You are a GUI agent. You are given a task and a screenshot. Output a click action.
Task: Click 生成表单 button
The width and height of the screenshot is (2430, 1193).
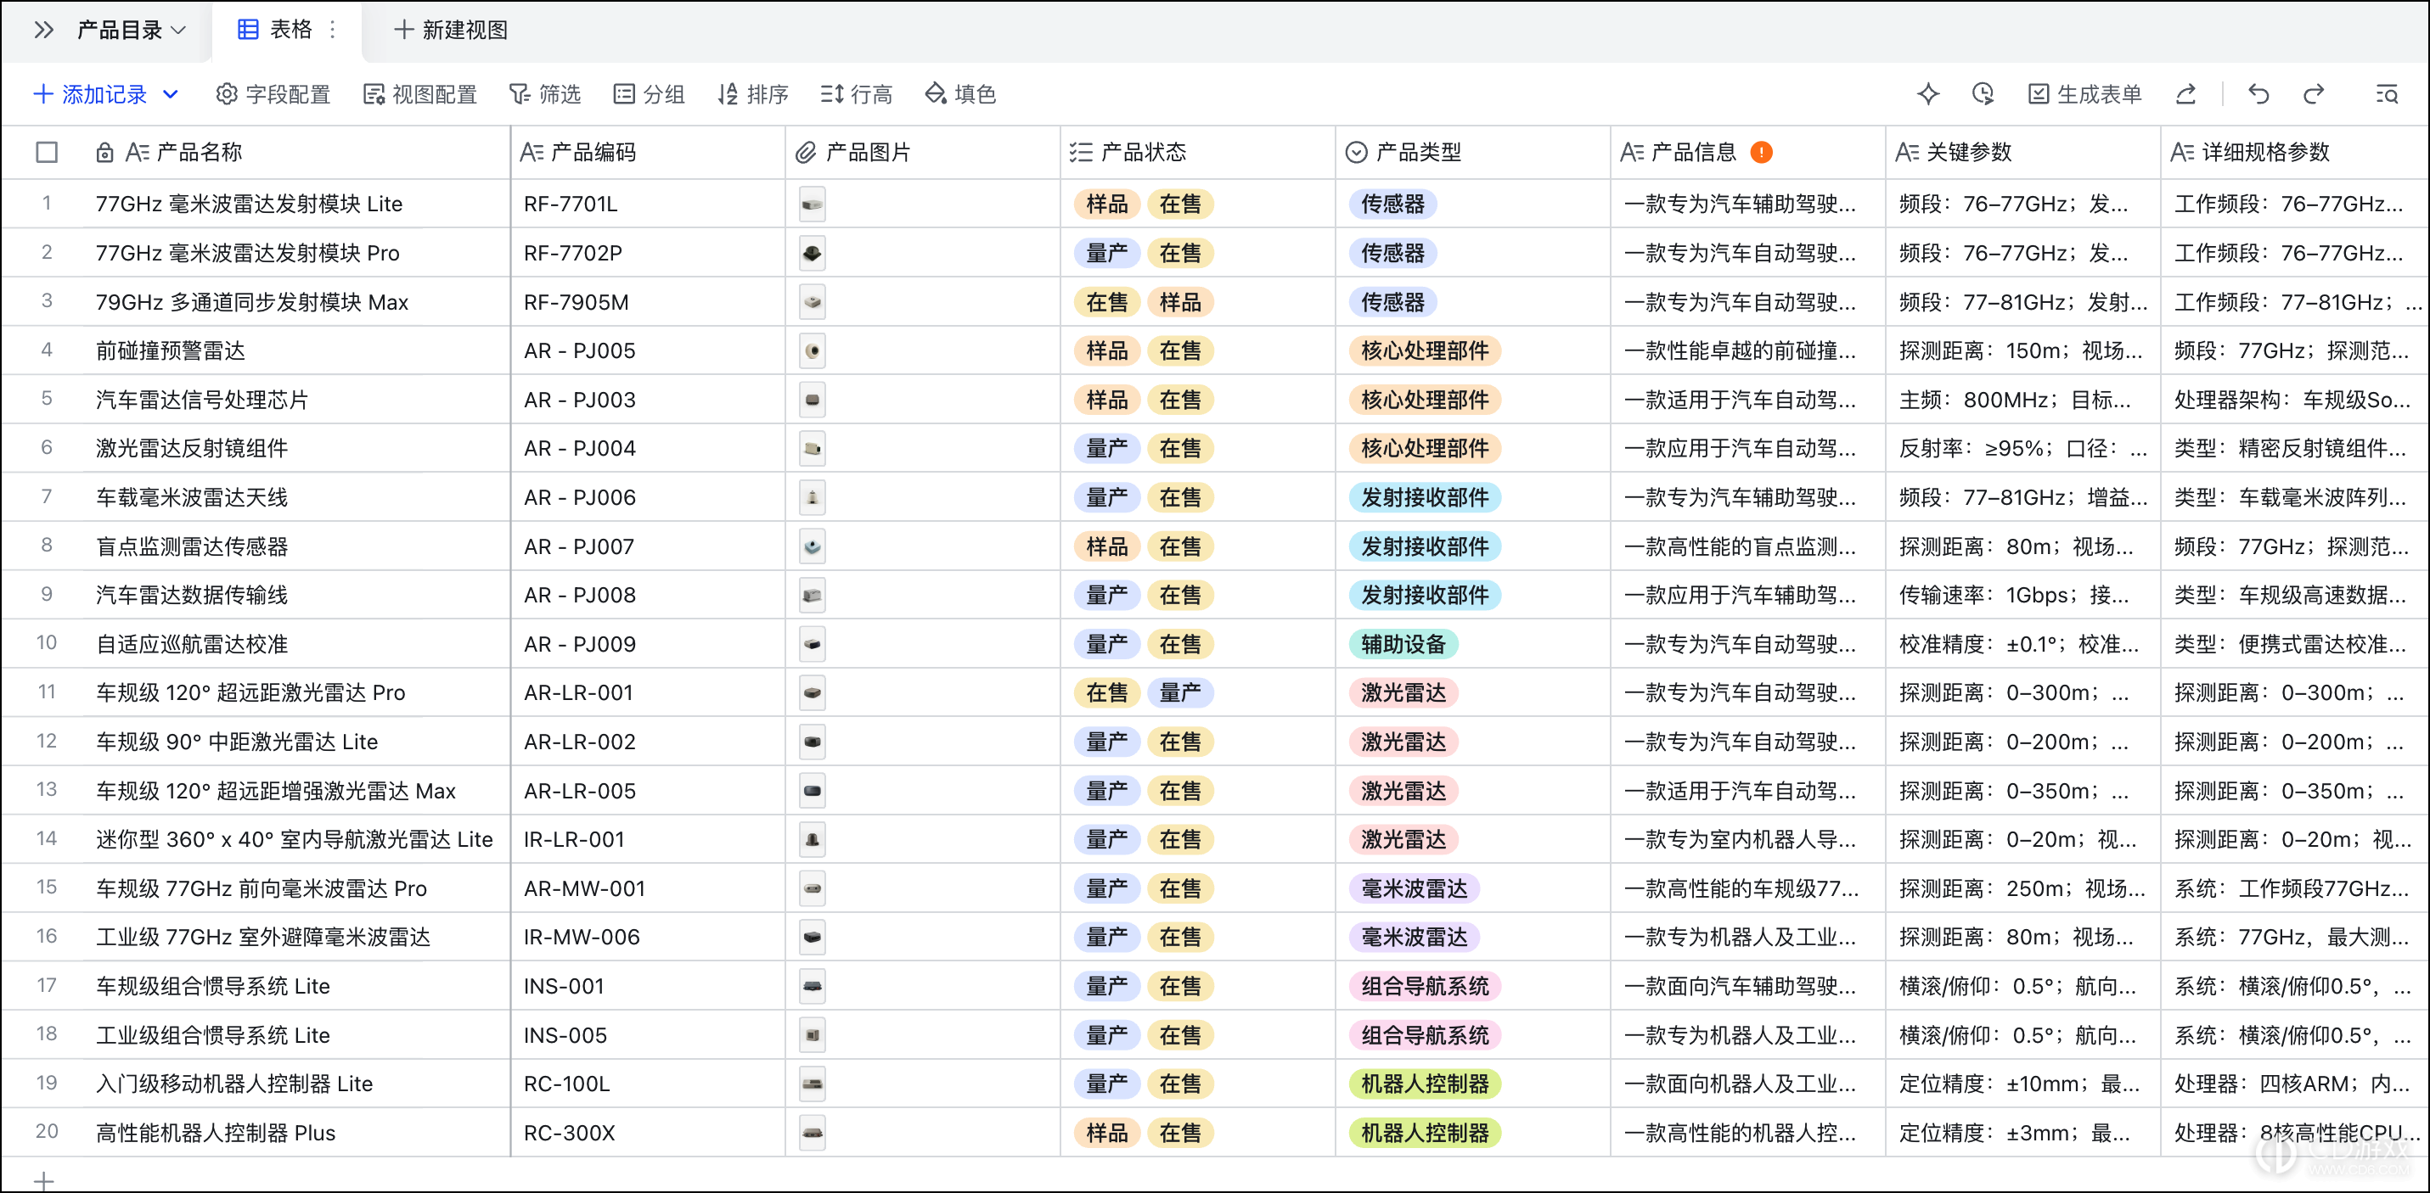pyautogui.click(x=2084, y=94)
